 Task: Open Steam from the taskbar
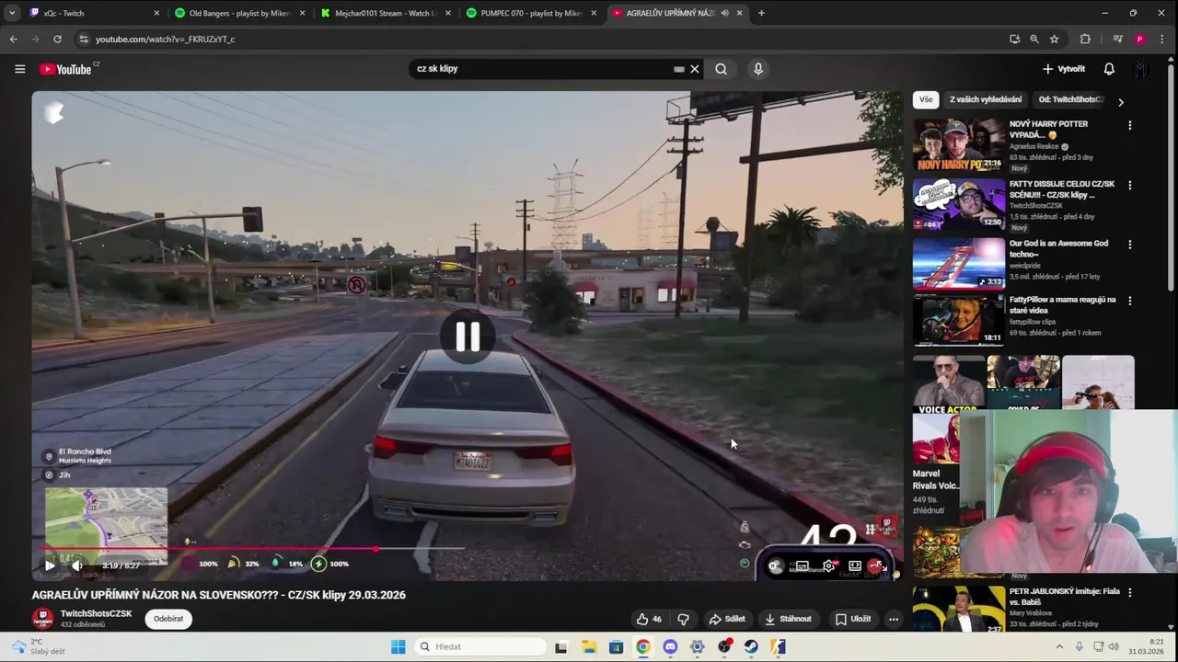click(x=751, y=646)
